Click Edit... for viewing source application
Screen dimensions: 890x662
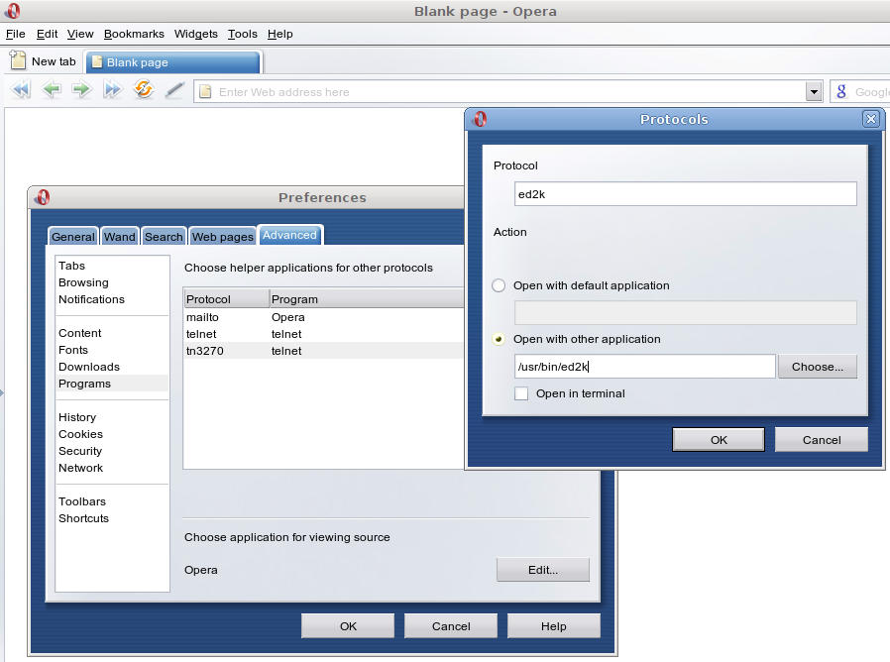[542, 570]
